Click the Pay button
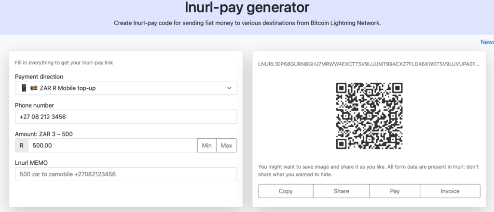This screenshot has width=494, height=212. point(395,191)
